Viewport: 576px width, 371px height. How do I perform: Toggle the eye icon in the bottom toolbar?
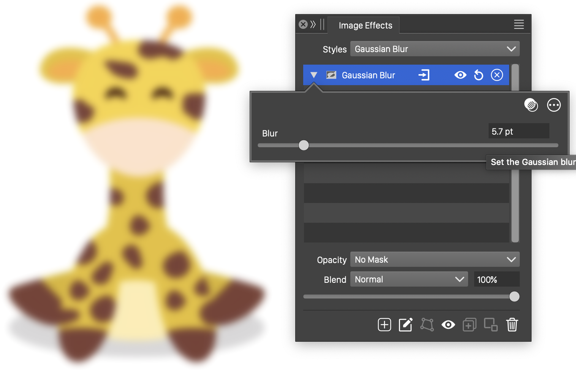448,325
